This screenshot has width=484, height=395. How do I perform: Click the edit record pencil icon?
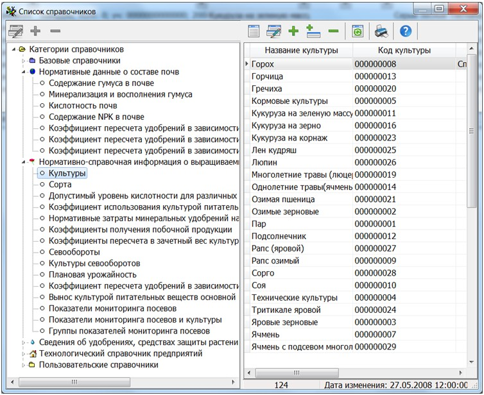pos(274,31)
